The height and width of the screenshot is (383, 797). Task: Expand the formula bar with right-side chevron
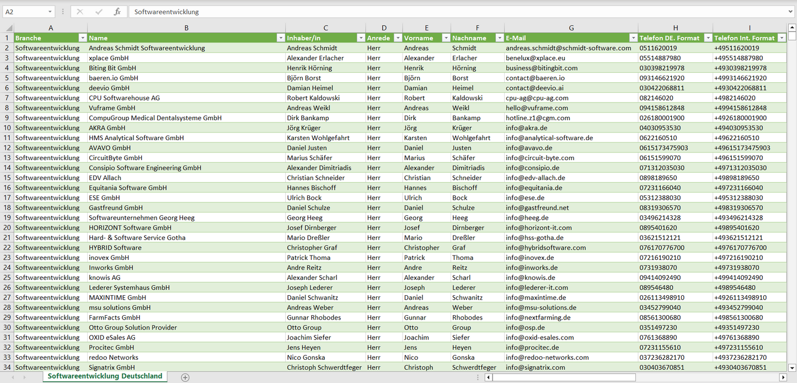click(791, 12)
